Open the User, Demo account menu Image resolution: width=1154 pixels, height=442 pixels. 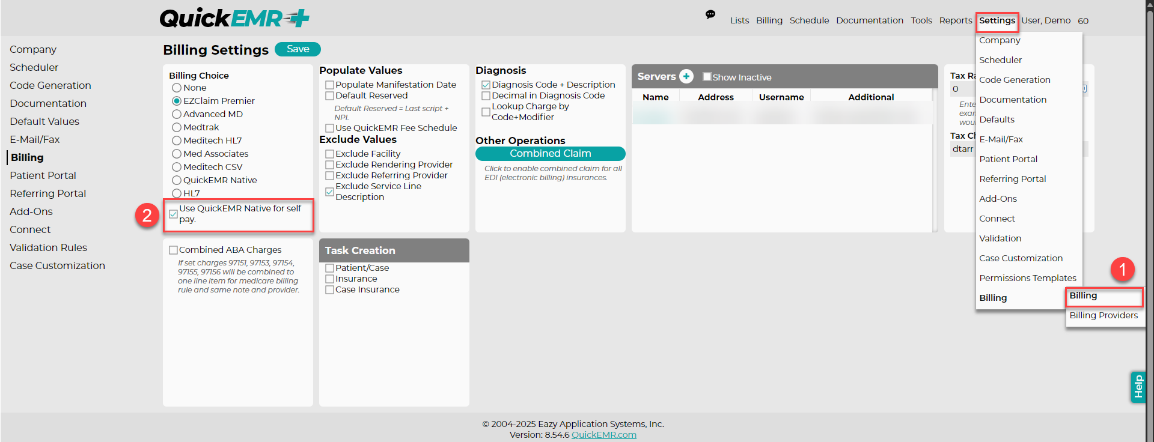tap(1046, 20)
